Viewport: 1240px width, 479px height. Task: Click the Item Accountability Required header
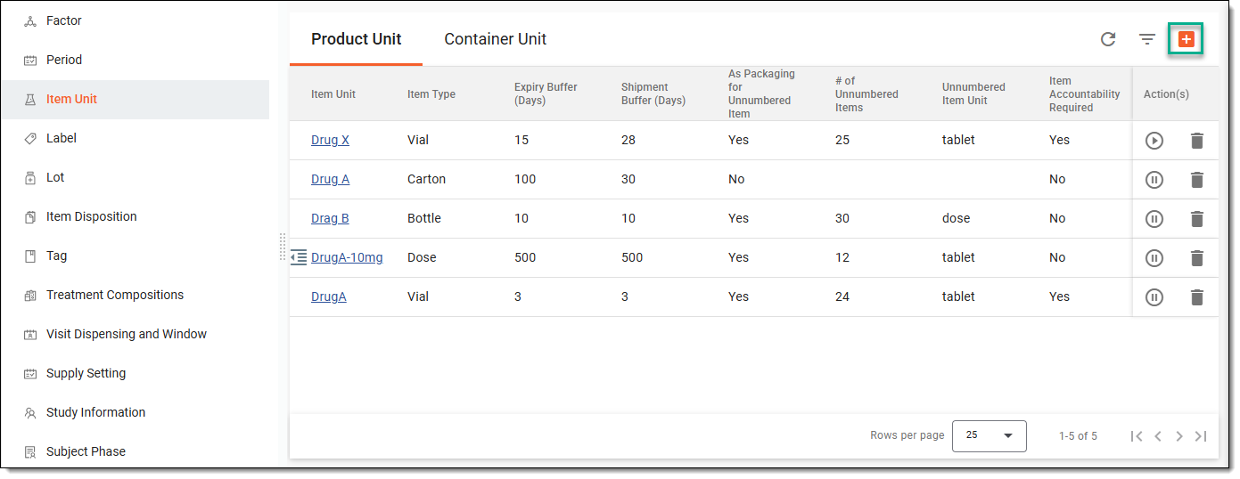1084,93
